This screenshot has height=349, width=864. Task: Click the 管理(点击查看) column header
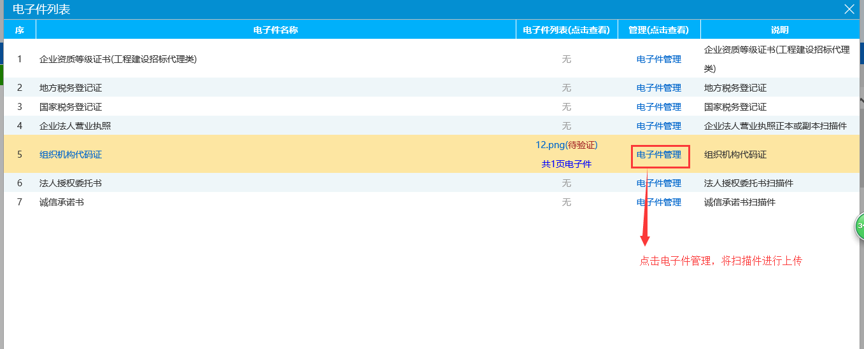(x=659, y=30)
